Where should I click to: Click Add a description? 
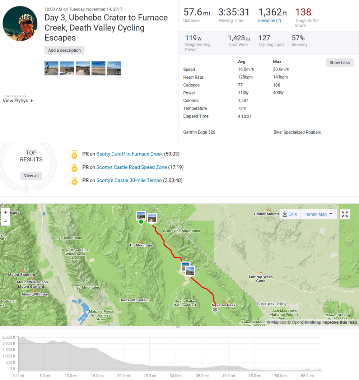(64, 50)
